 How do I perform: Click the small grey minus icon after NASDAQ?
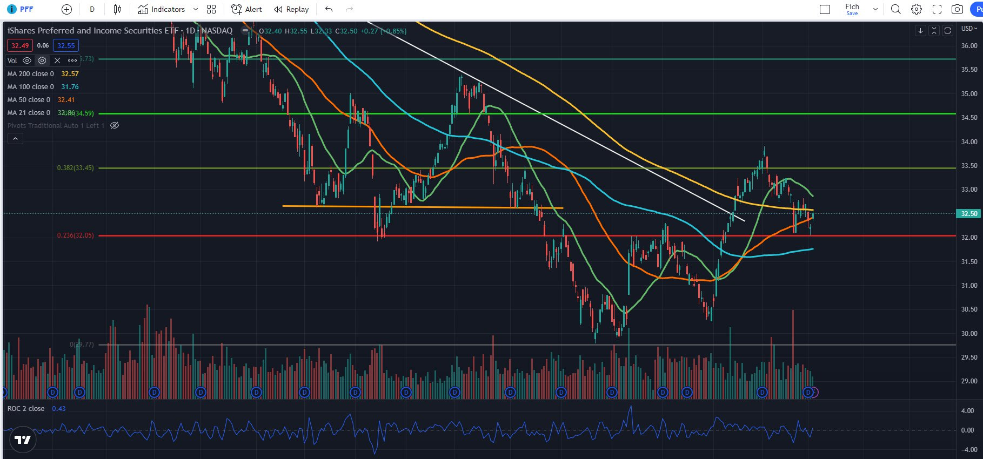(245, 31)
